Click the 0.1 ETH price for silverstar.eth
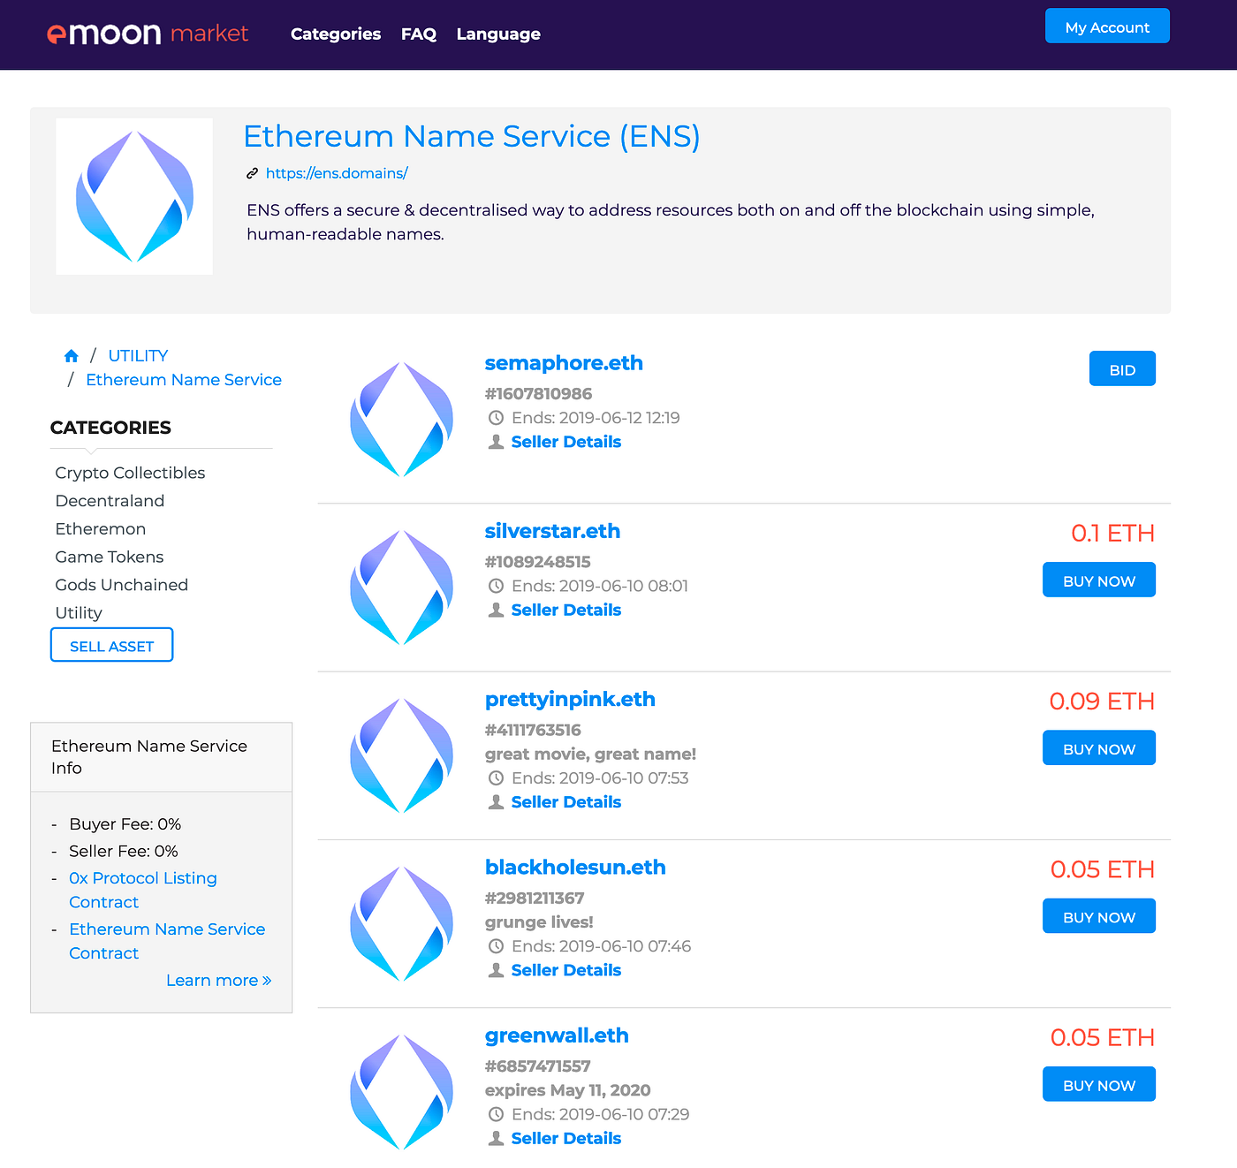 point(1112,533)
